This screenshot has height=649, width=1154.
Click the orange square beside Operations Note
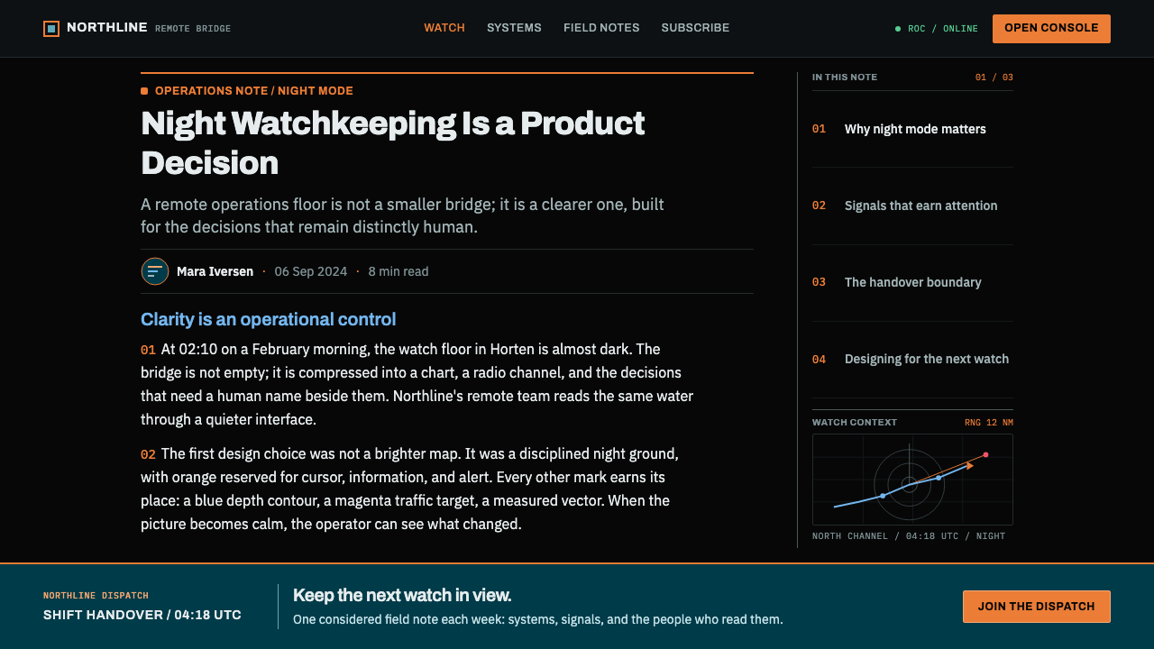[144, 91]
